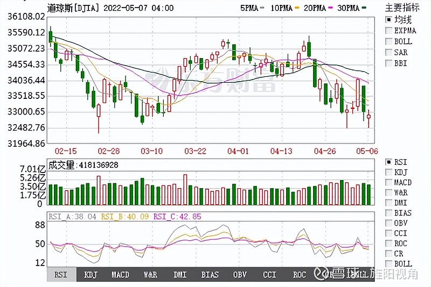Enable the SAR main indicator
This screenshot has width=431, height=287.
point(388,52)
